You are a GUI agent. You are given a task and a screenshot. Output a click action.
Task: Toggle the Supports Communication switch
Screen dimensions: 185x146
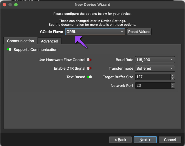point(9,50)
